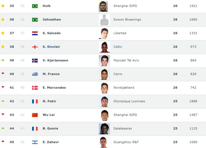The image size is (206, 148).
Task: Click the Paraguay flag next to S. Salcedo
Action: click(x=35, y=33)
